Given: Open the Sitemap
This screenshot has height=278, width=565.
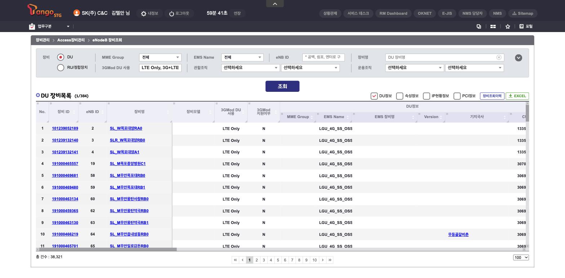Looking at the screenshot, I should [522, 13].
